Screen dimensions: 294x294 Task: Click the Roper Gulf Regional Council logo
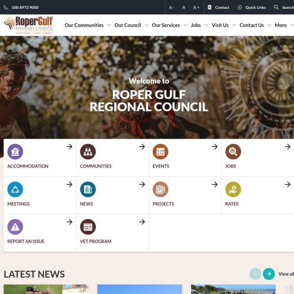(x=29, y=25)
